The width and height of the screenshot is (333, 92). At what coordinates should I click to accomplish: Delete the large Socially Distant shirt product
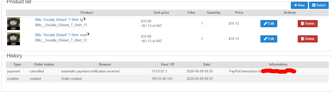pos(308,24)
